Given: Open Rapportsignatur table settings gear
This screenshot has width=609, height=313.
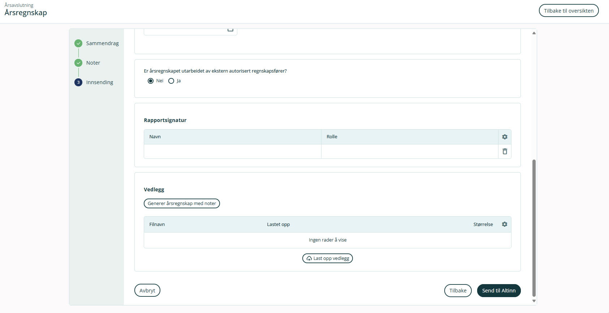Looking at the screenshot, I should [505, 137].
